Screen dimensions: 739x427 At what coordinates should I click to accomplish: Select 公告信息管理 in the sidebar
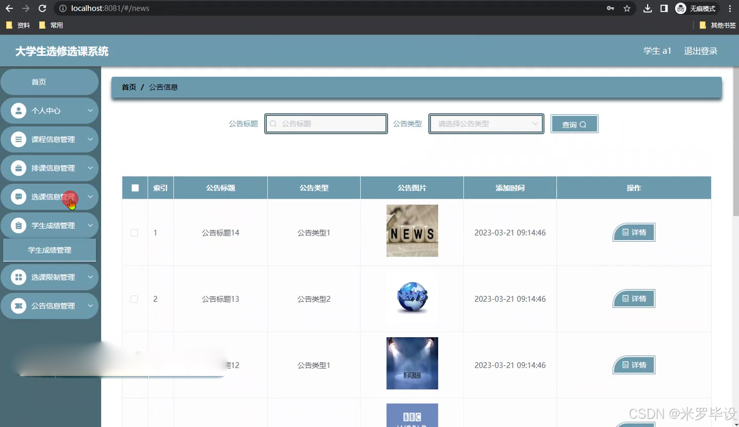click(x=49, y=306)
